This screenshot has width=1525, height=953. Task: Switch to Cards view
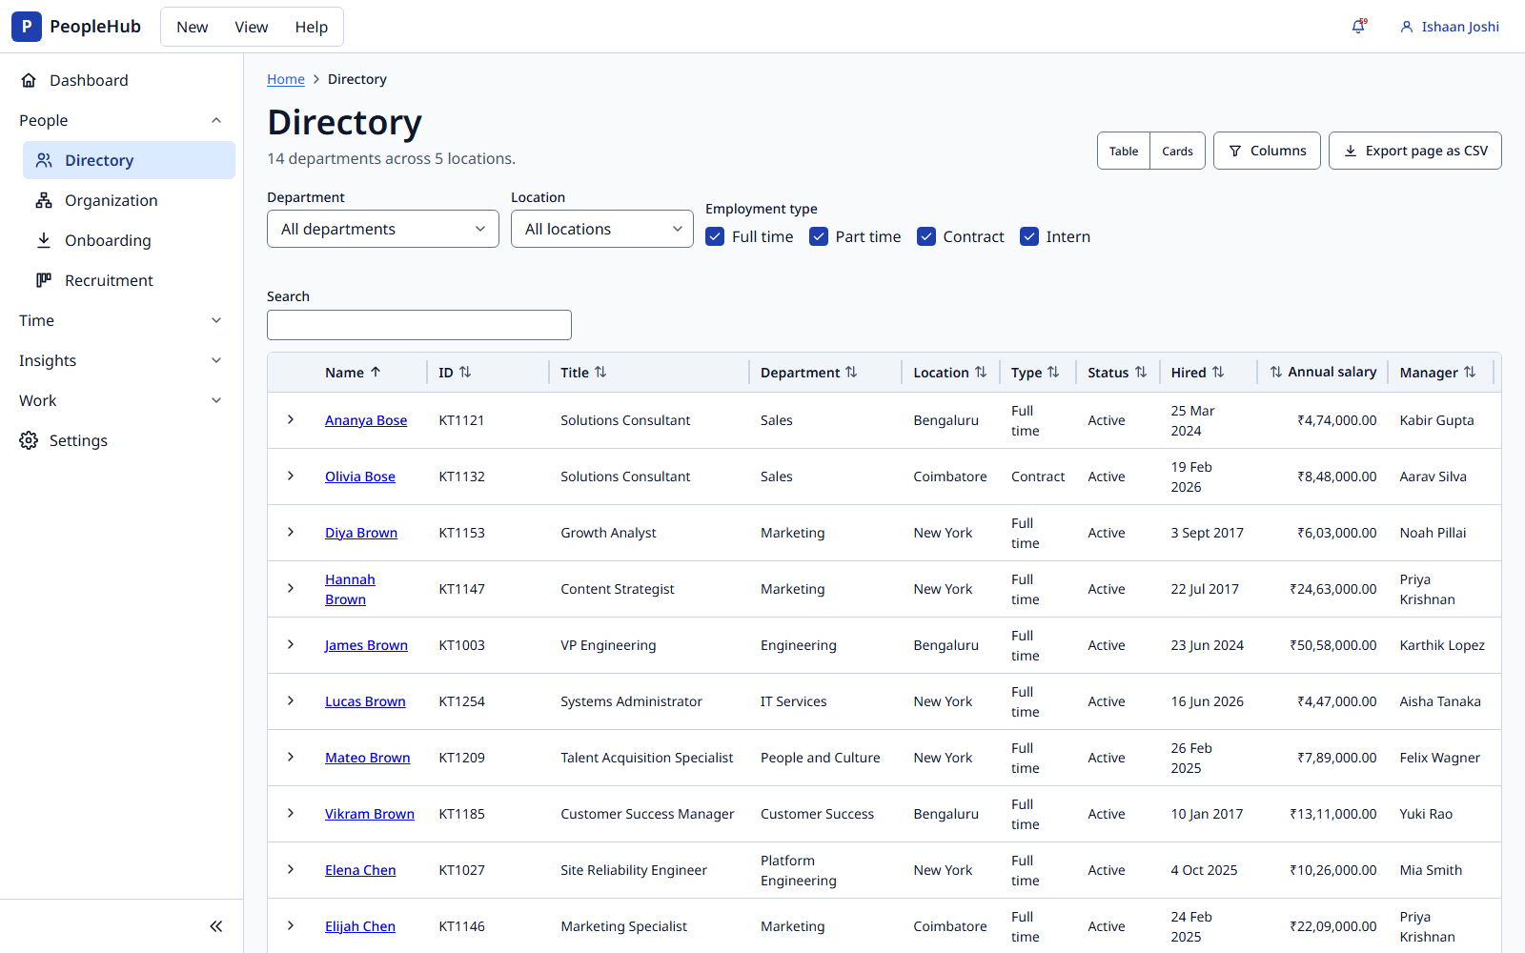coord(1177,151)
